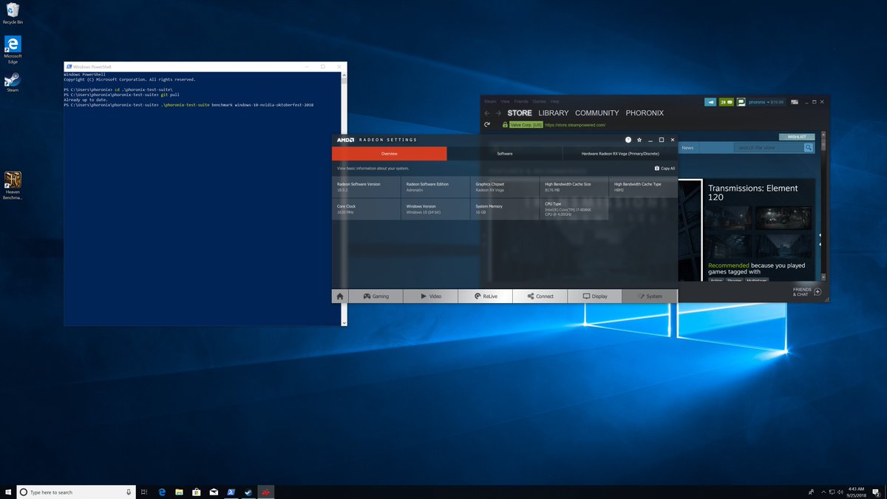Screen dimensions: 887x499
Task: Expand the phoronix account dropdown in Steam
Action: (x=767, y=102)
